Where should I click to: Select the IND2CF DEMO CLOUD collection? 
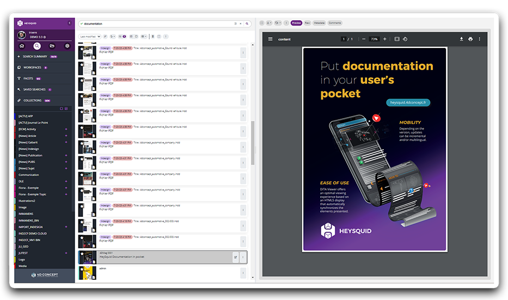tap(33, 234)
